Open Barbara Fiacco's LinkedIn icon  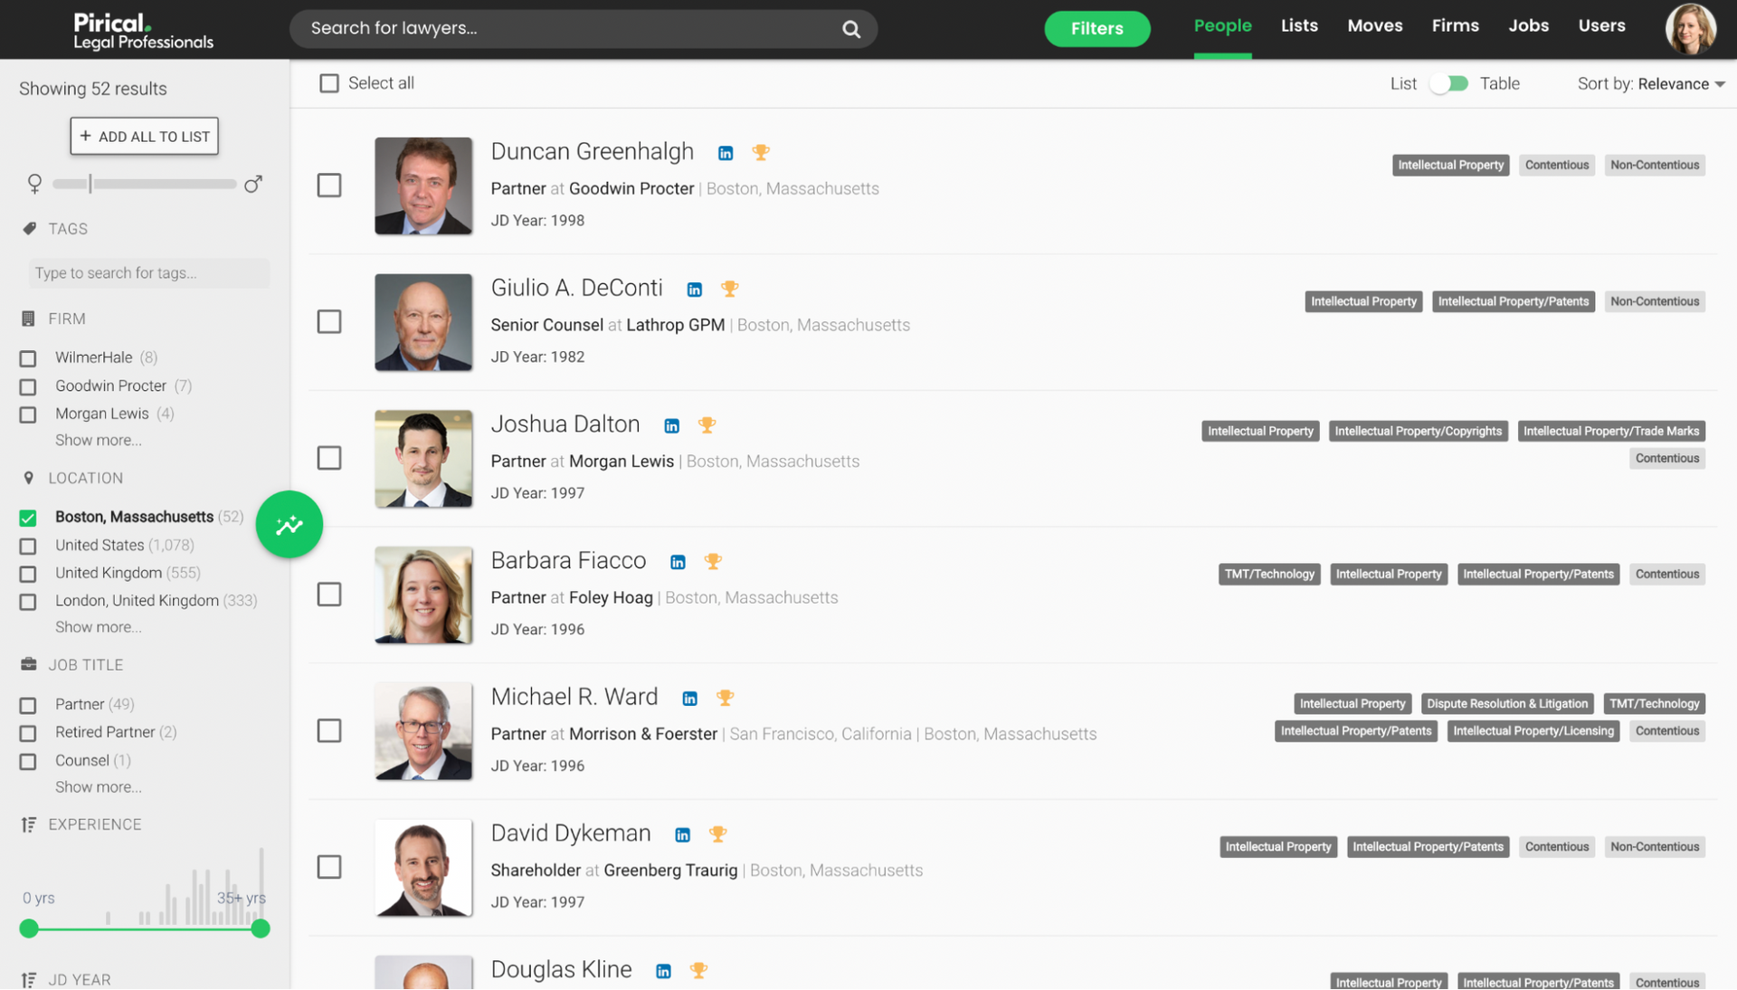point(678,562)
